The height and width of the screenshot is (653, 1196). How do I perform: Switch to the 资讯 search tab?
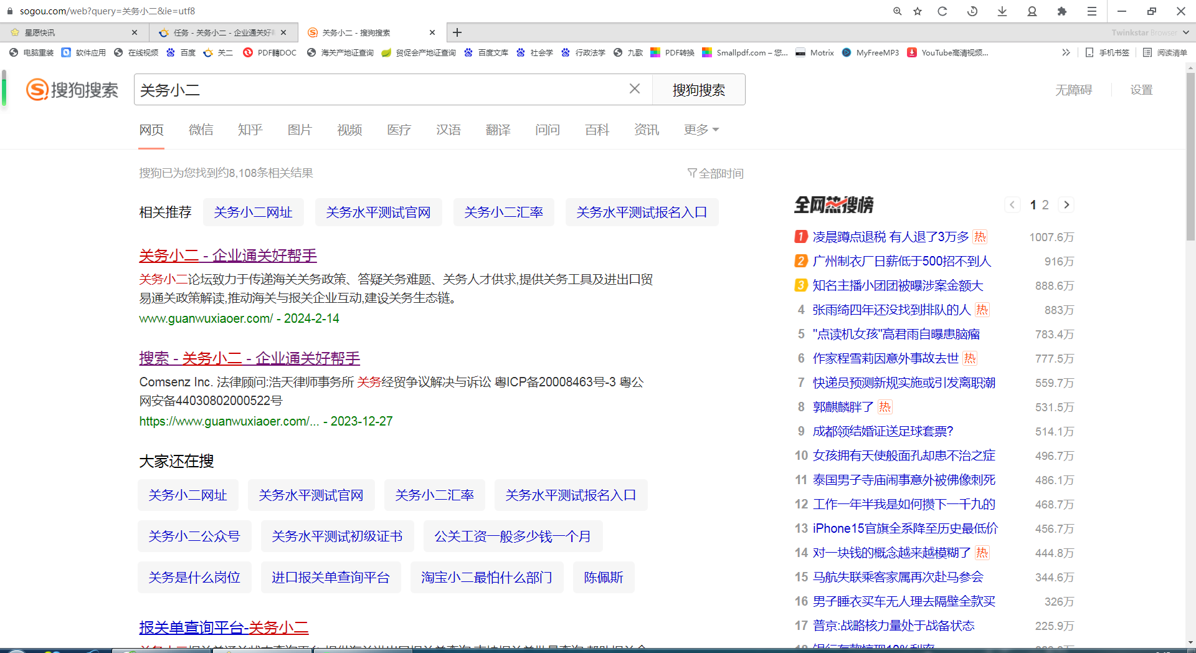coord(647,130)
